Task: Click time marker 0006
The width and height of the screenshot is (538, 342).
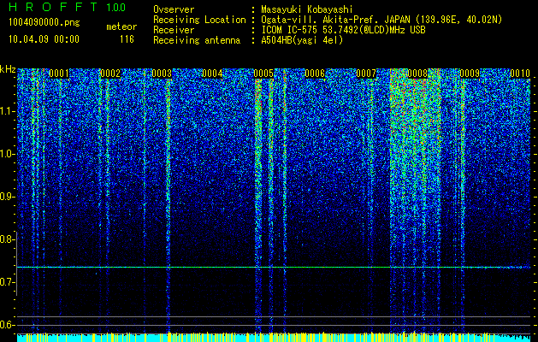Action: pos(315,74)
